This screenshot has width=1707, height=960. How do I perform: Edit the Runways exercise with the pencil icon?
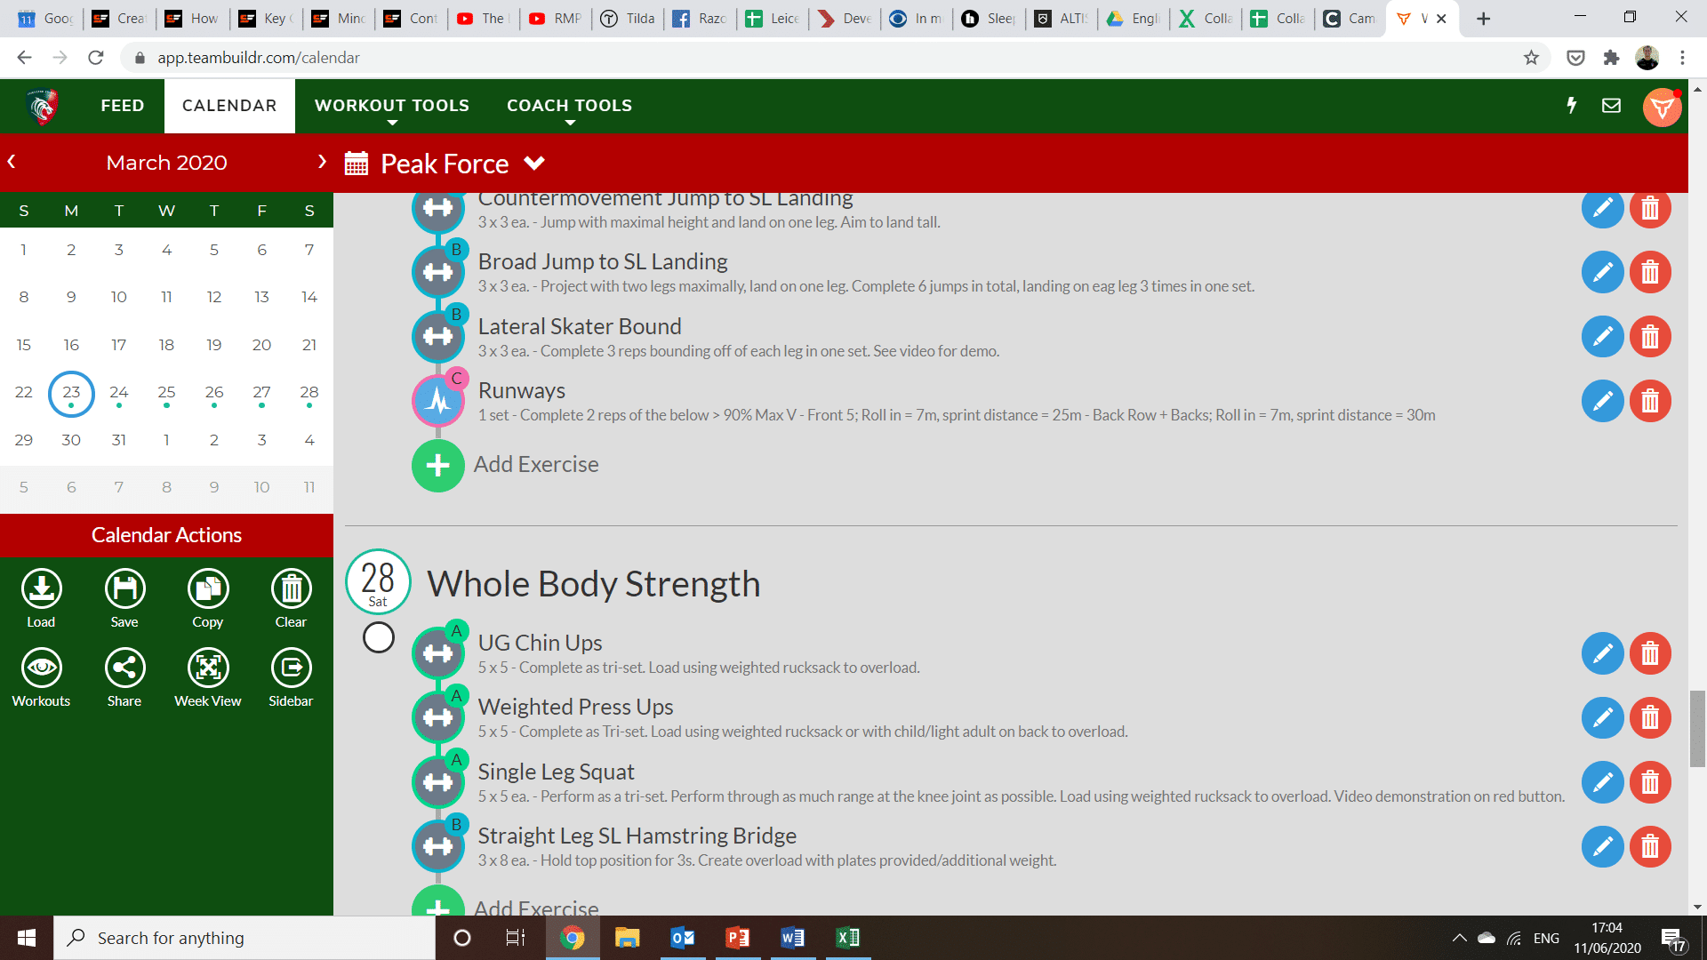[x=1602, y=402]
